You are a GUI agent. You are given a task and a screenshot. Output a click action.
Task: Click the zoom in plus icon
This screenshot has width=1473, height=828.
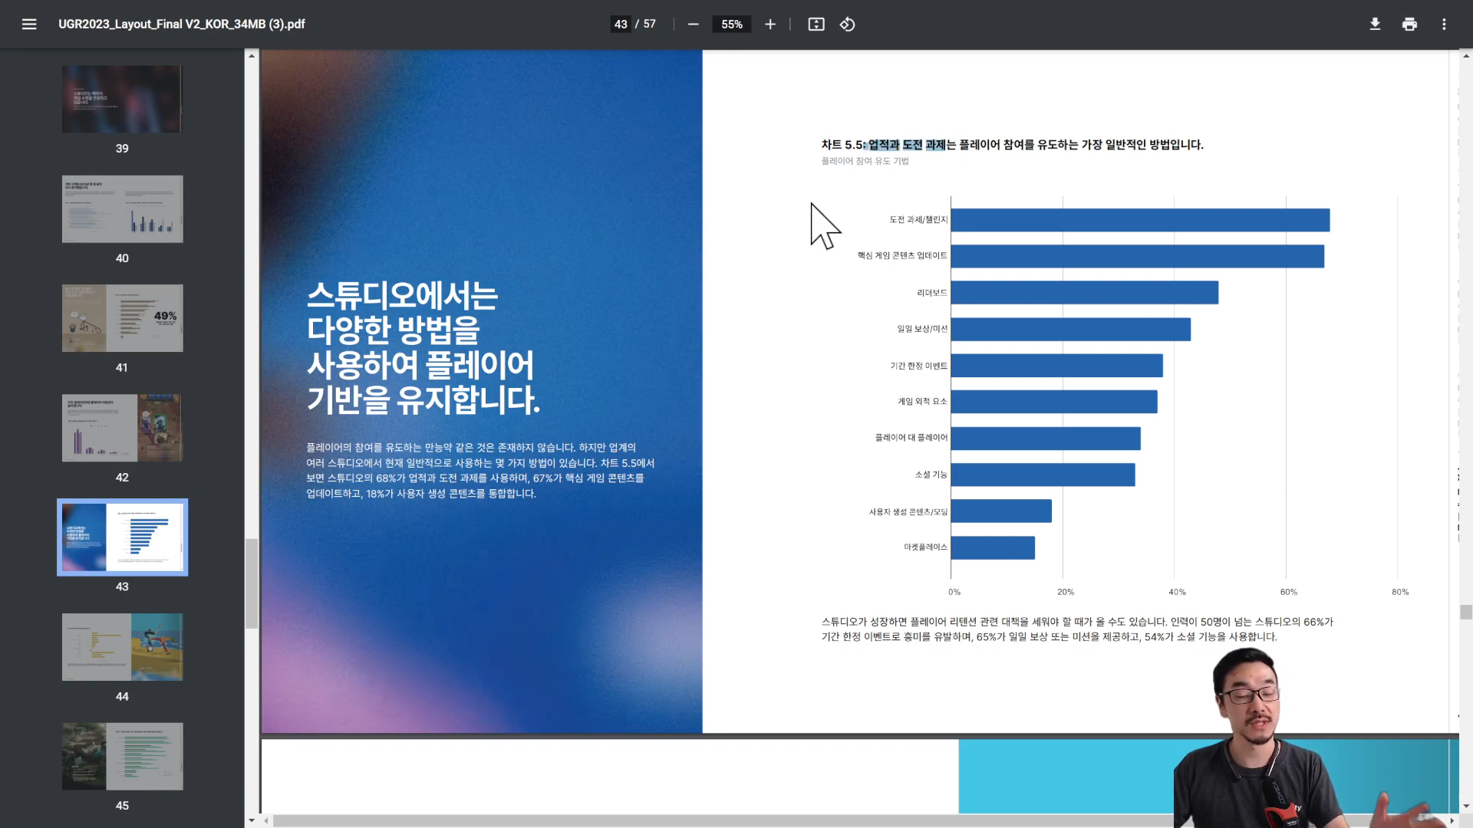click(770, 25)
